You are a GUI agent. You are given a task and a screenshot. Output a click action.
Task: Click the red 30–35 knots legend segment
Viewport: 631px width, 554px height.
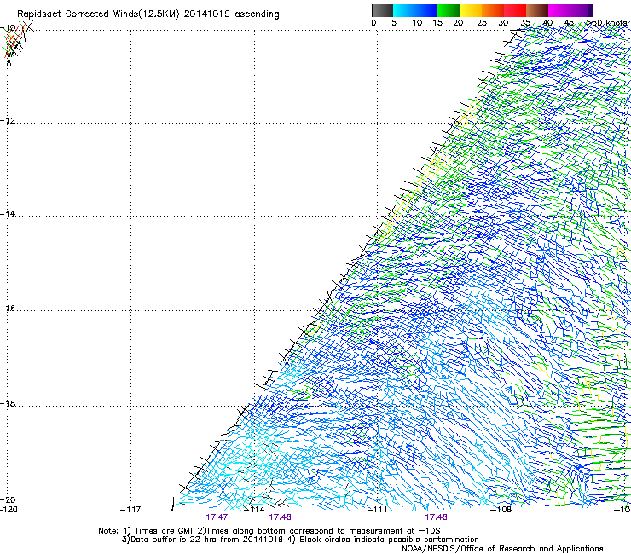click(515, 10)
